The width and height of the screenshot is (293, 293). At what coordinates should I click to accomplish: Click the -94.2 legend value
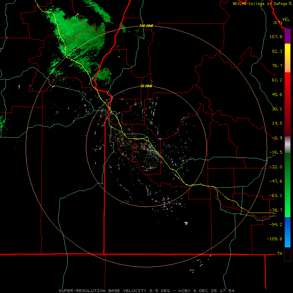tap(276, 225)
